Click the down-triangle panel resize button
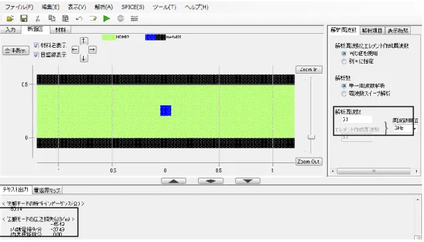 pyautogui.click(x=248, y=181)
